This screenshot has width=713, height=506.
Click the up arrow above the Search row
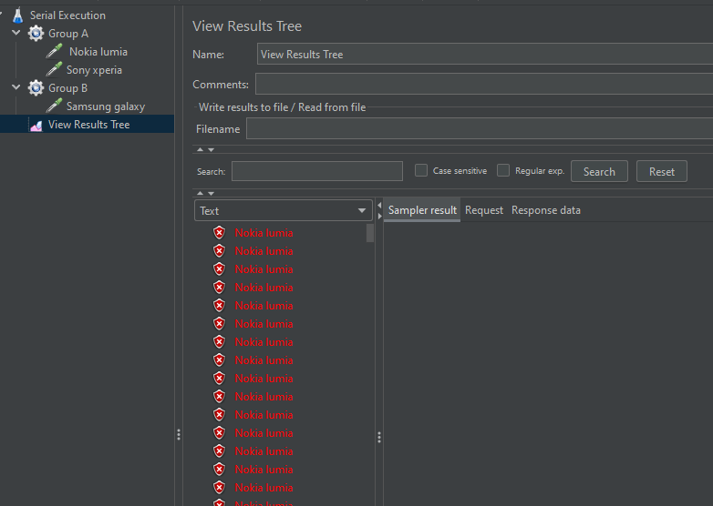tap(200, 149)
